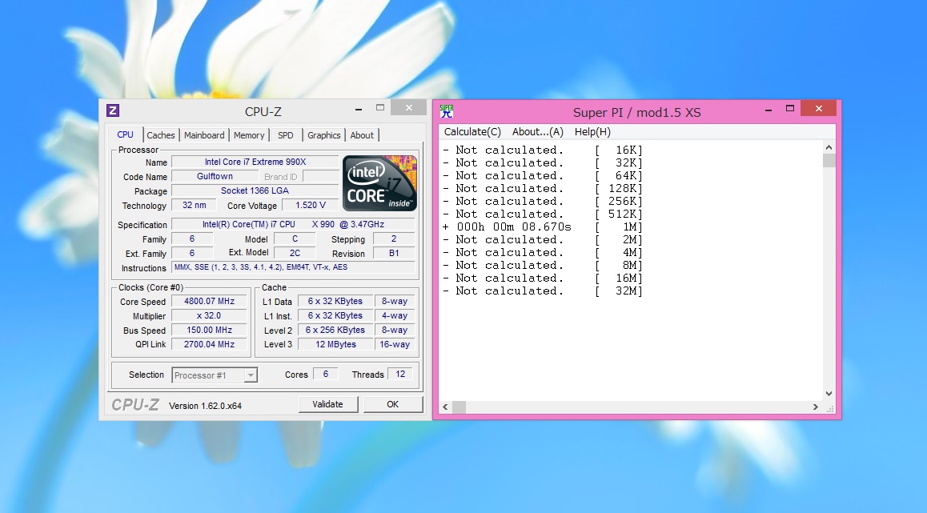Click the Package value Socket 1366 LGA
Image resolution: width=927 pixels, height=513 pixels.
tap(255, 190)
